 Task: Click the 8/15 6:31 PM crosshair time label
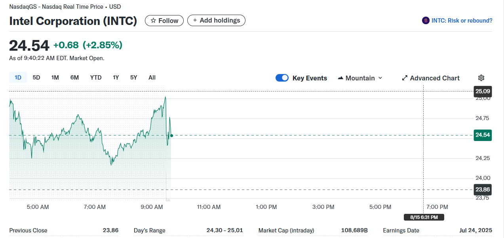coord(424,217)
